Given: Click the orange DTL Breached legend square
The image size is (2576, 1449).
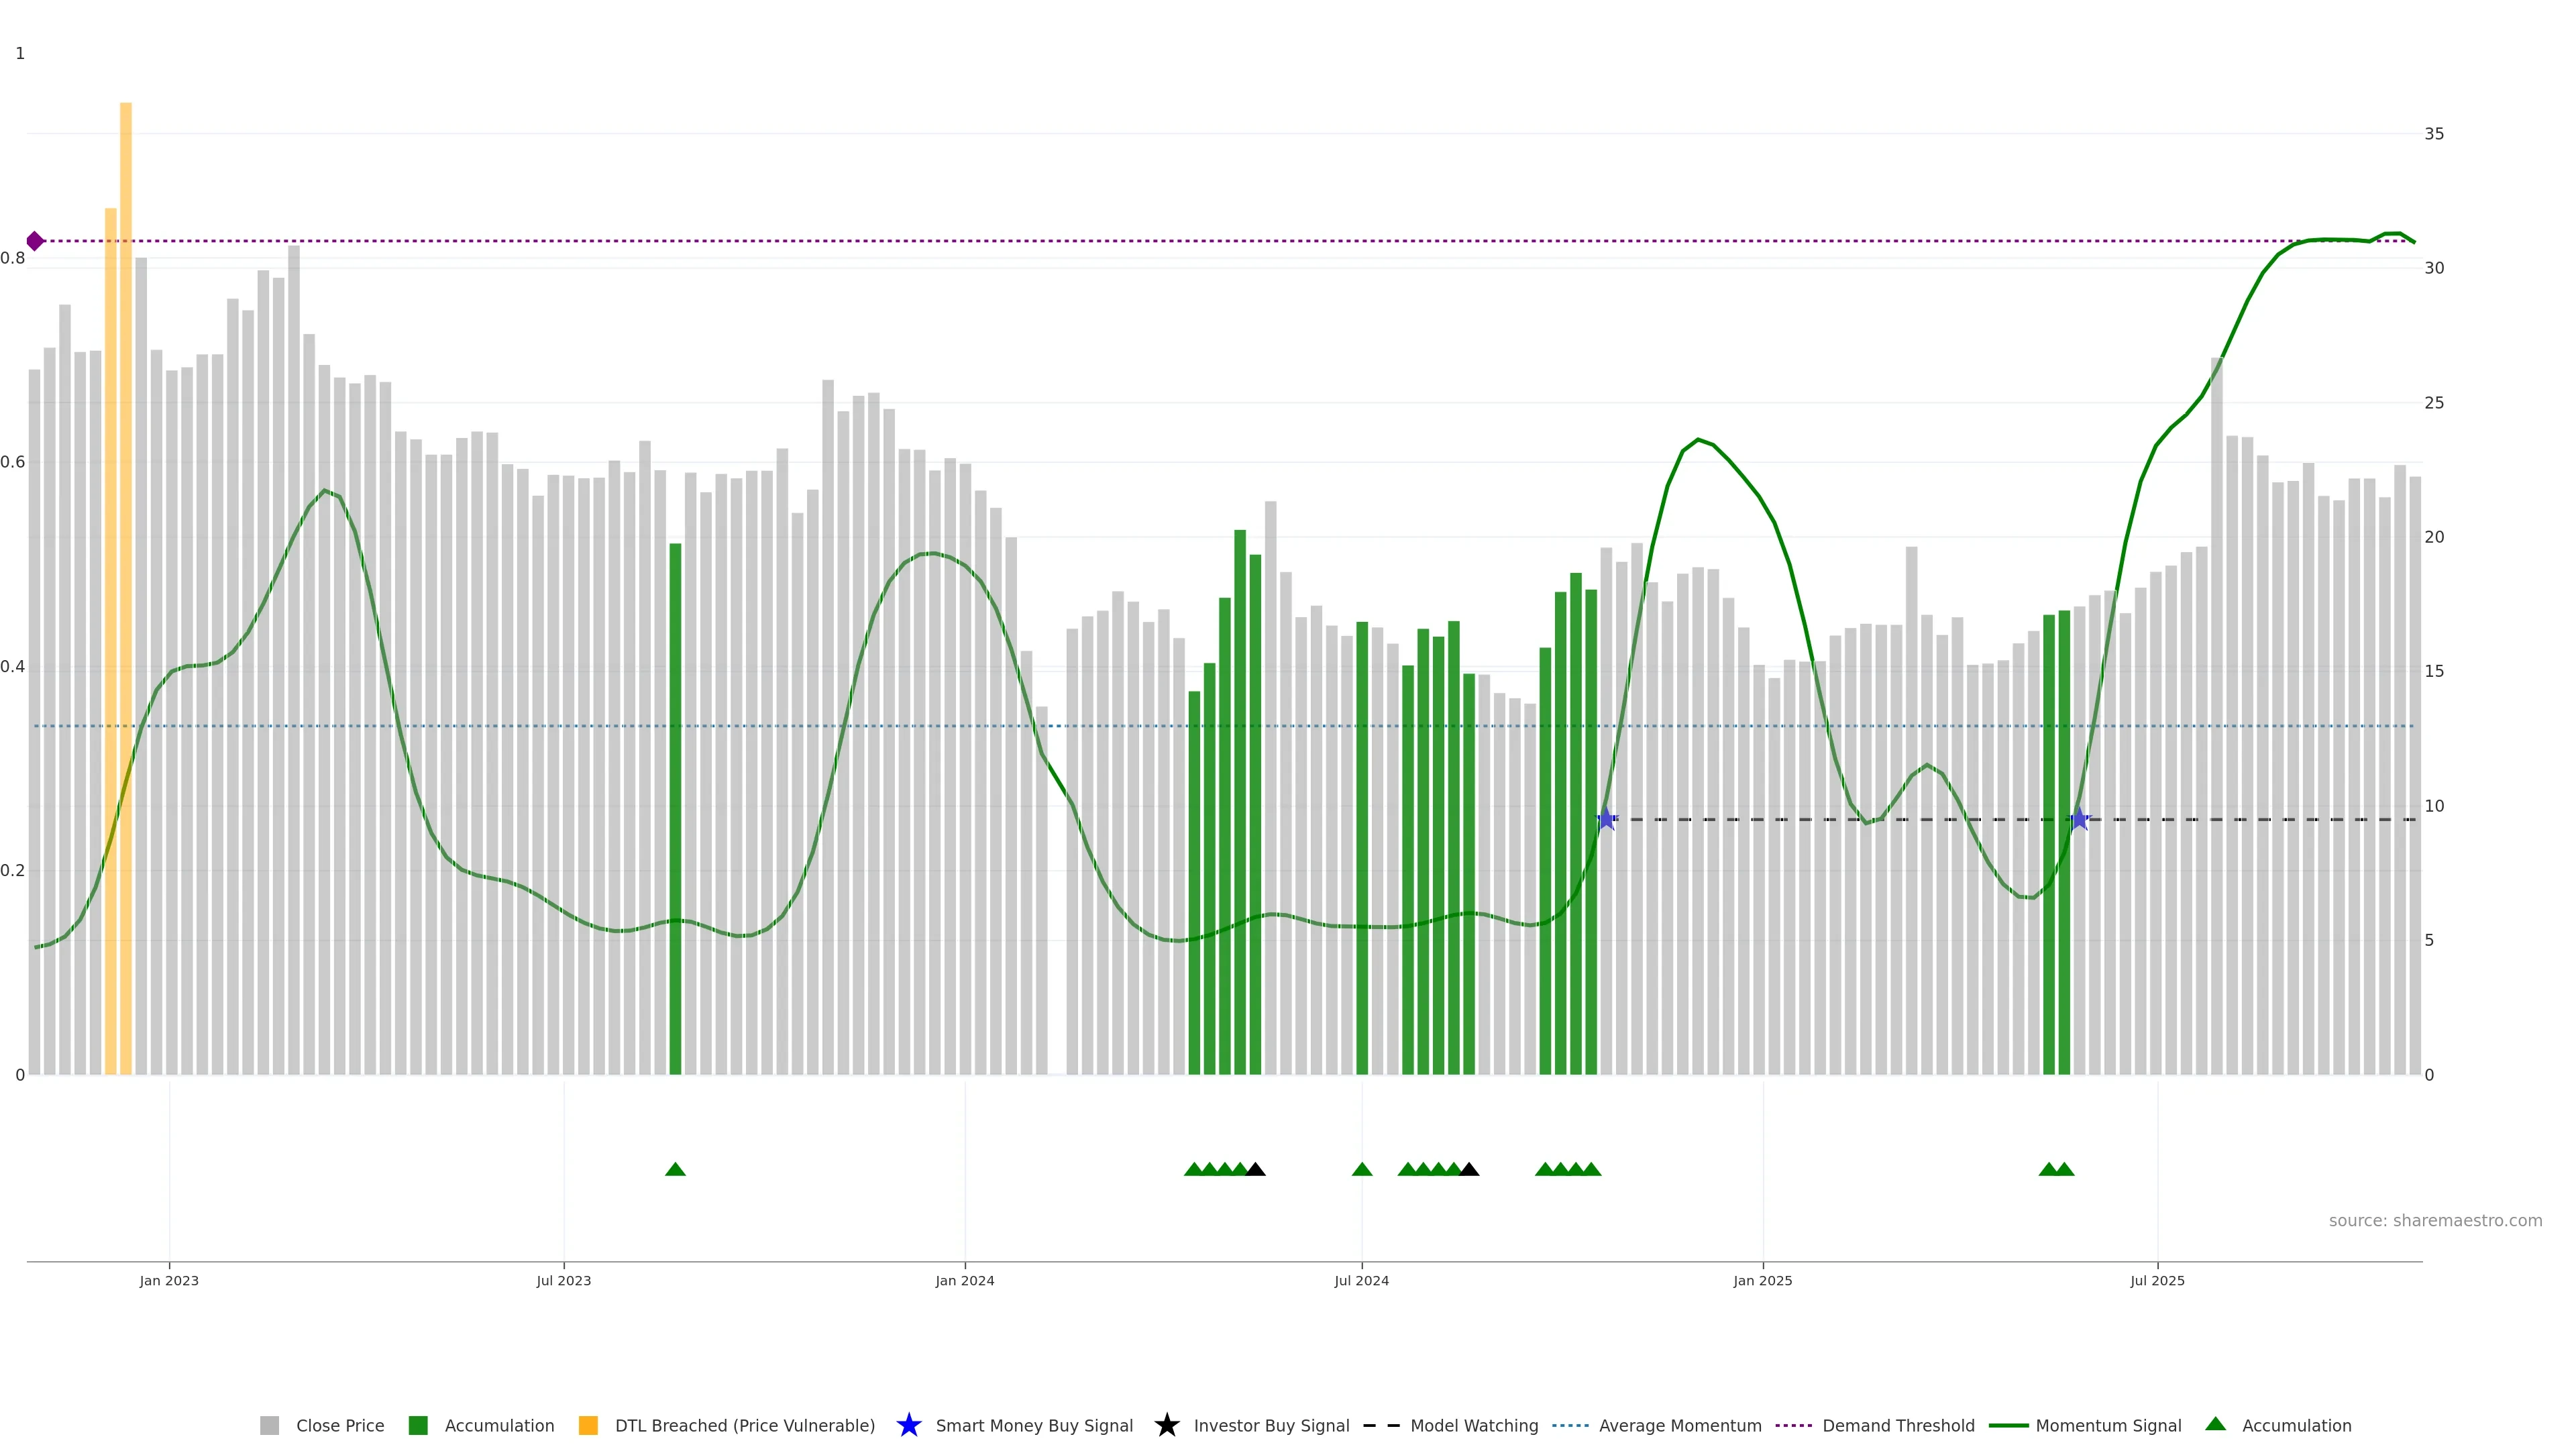Looking at the screenshot, I should (x=588, y=1425).
